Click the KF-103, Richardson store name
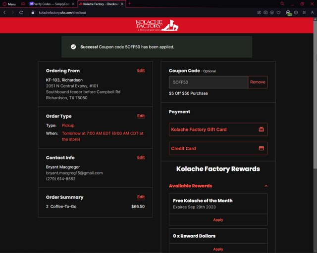This screenshot has width=317, height=253. [64, 80]
